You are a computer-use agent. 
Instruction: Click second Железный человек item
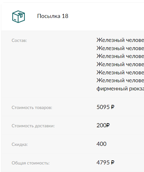point(120,48)
